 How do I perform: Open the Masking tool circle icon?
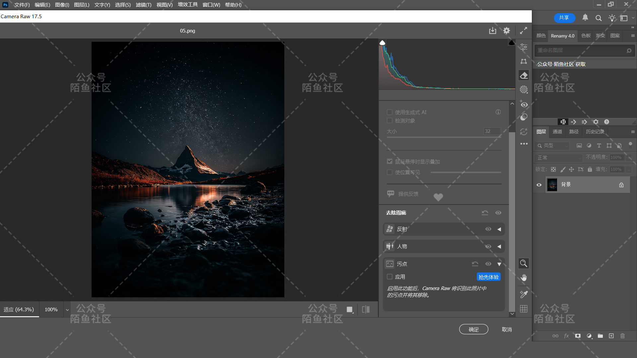[524, 89]
